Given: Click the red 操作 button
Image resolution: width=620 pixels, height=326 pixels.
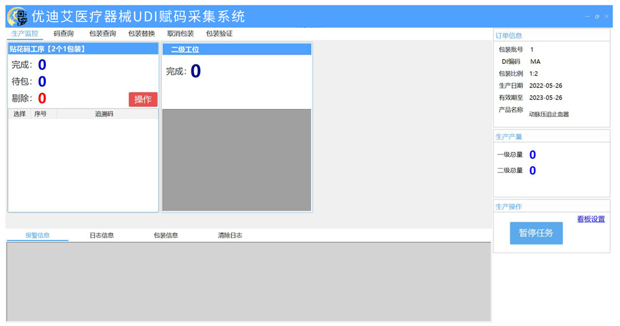Looking at the screenshot, I should (x=143, y=99).
